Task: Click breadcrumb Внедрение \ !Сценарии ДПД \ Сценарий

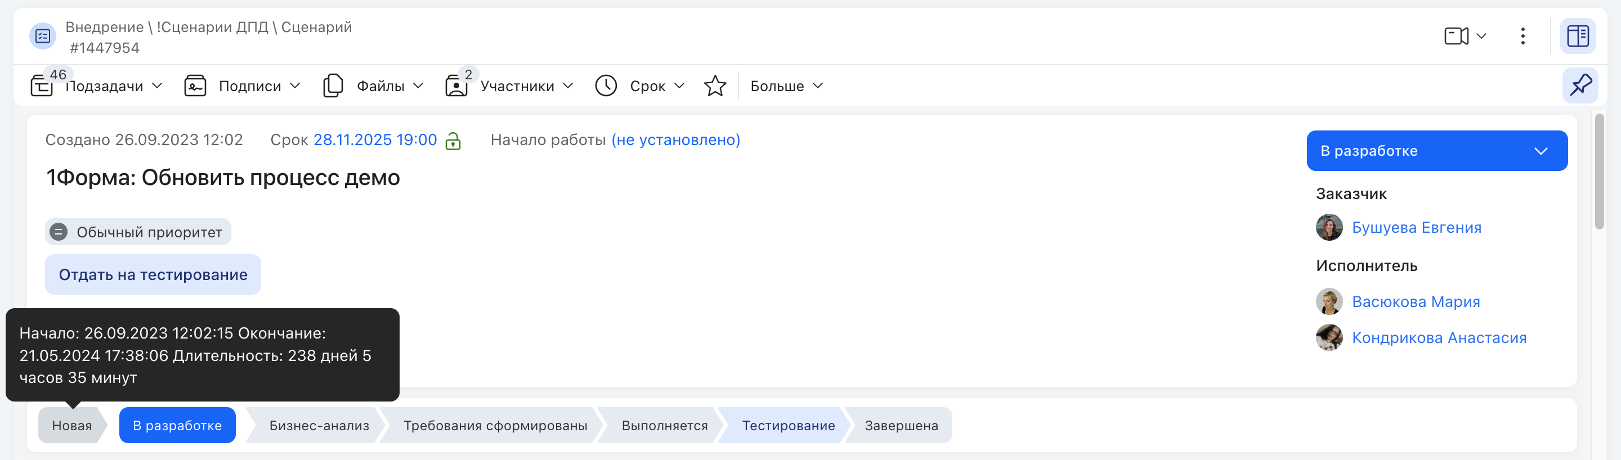Action: pyautogui.click(x=208, y=27)
